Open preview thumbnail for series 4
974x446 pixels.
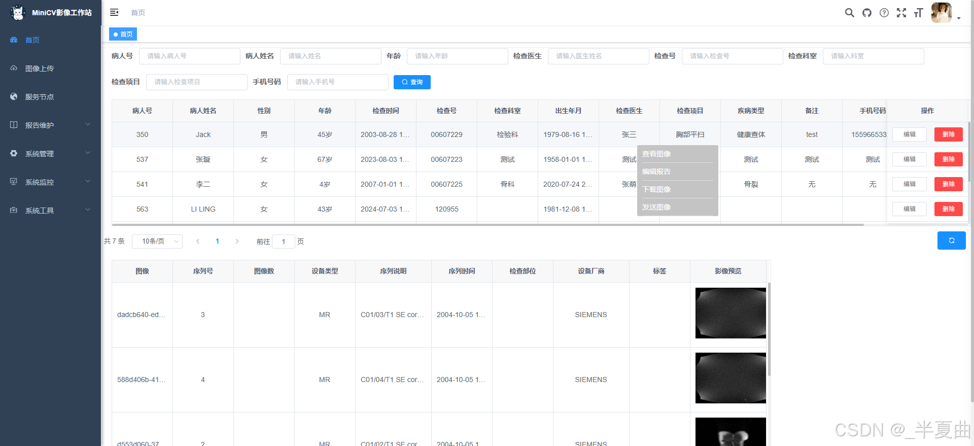[730, 378]
